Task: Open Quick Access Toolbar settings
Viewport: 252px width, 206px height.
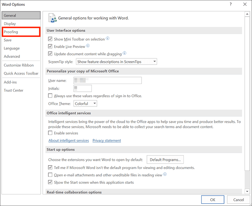Action: point(21,73)
